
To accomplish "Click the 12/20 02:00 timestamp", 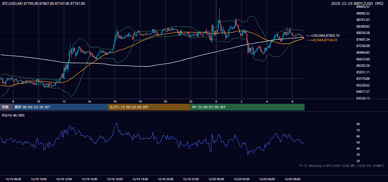I will coord(241,179).
